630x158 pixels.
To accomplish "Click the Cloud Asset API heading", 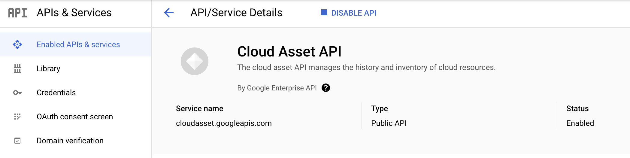I will pyautogui.click(x=289, y=51).
